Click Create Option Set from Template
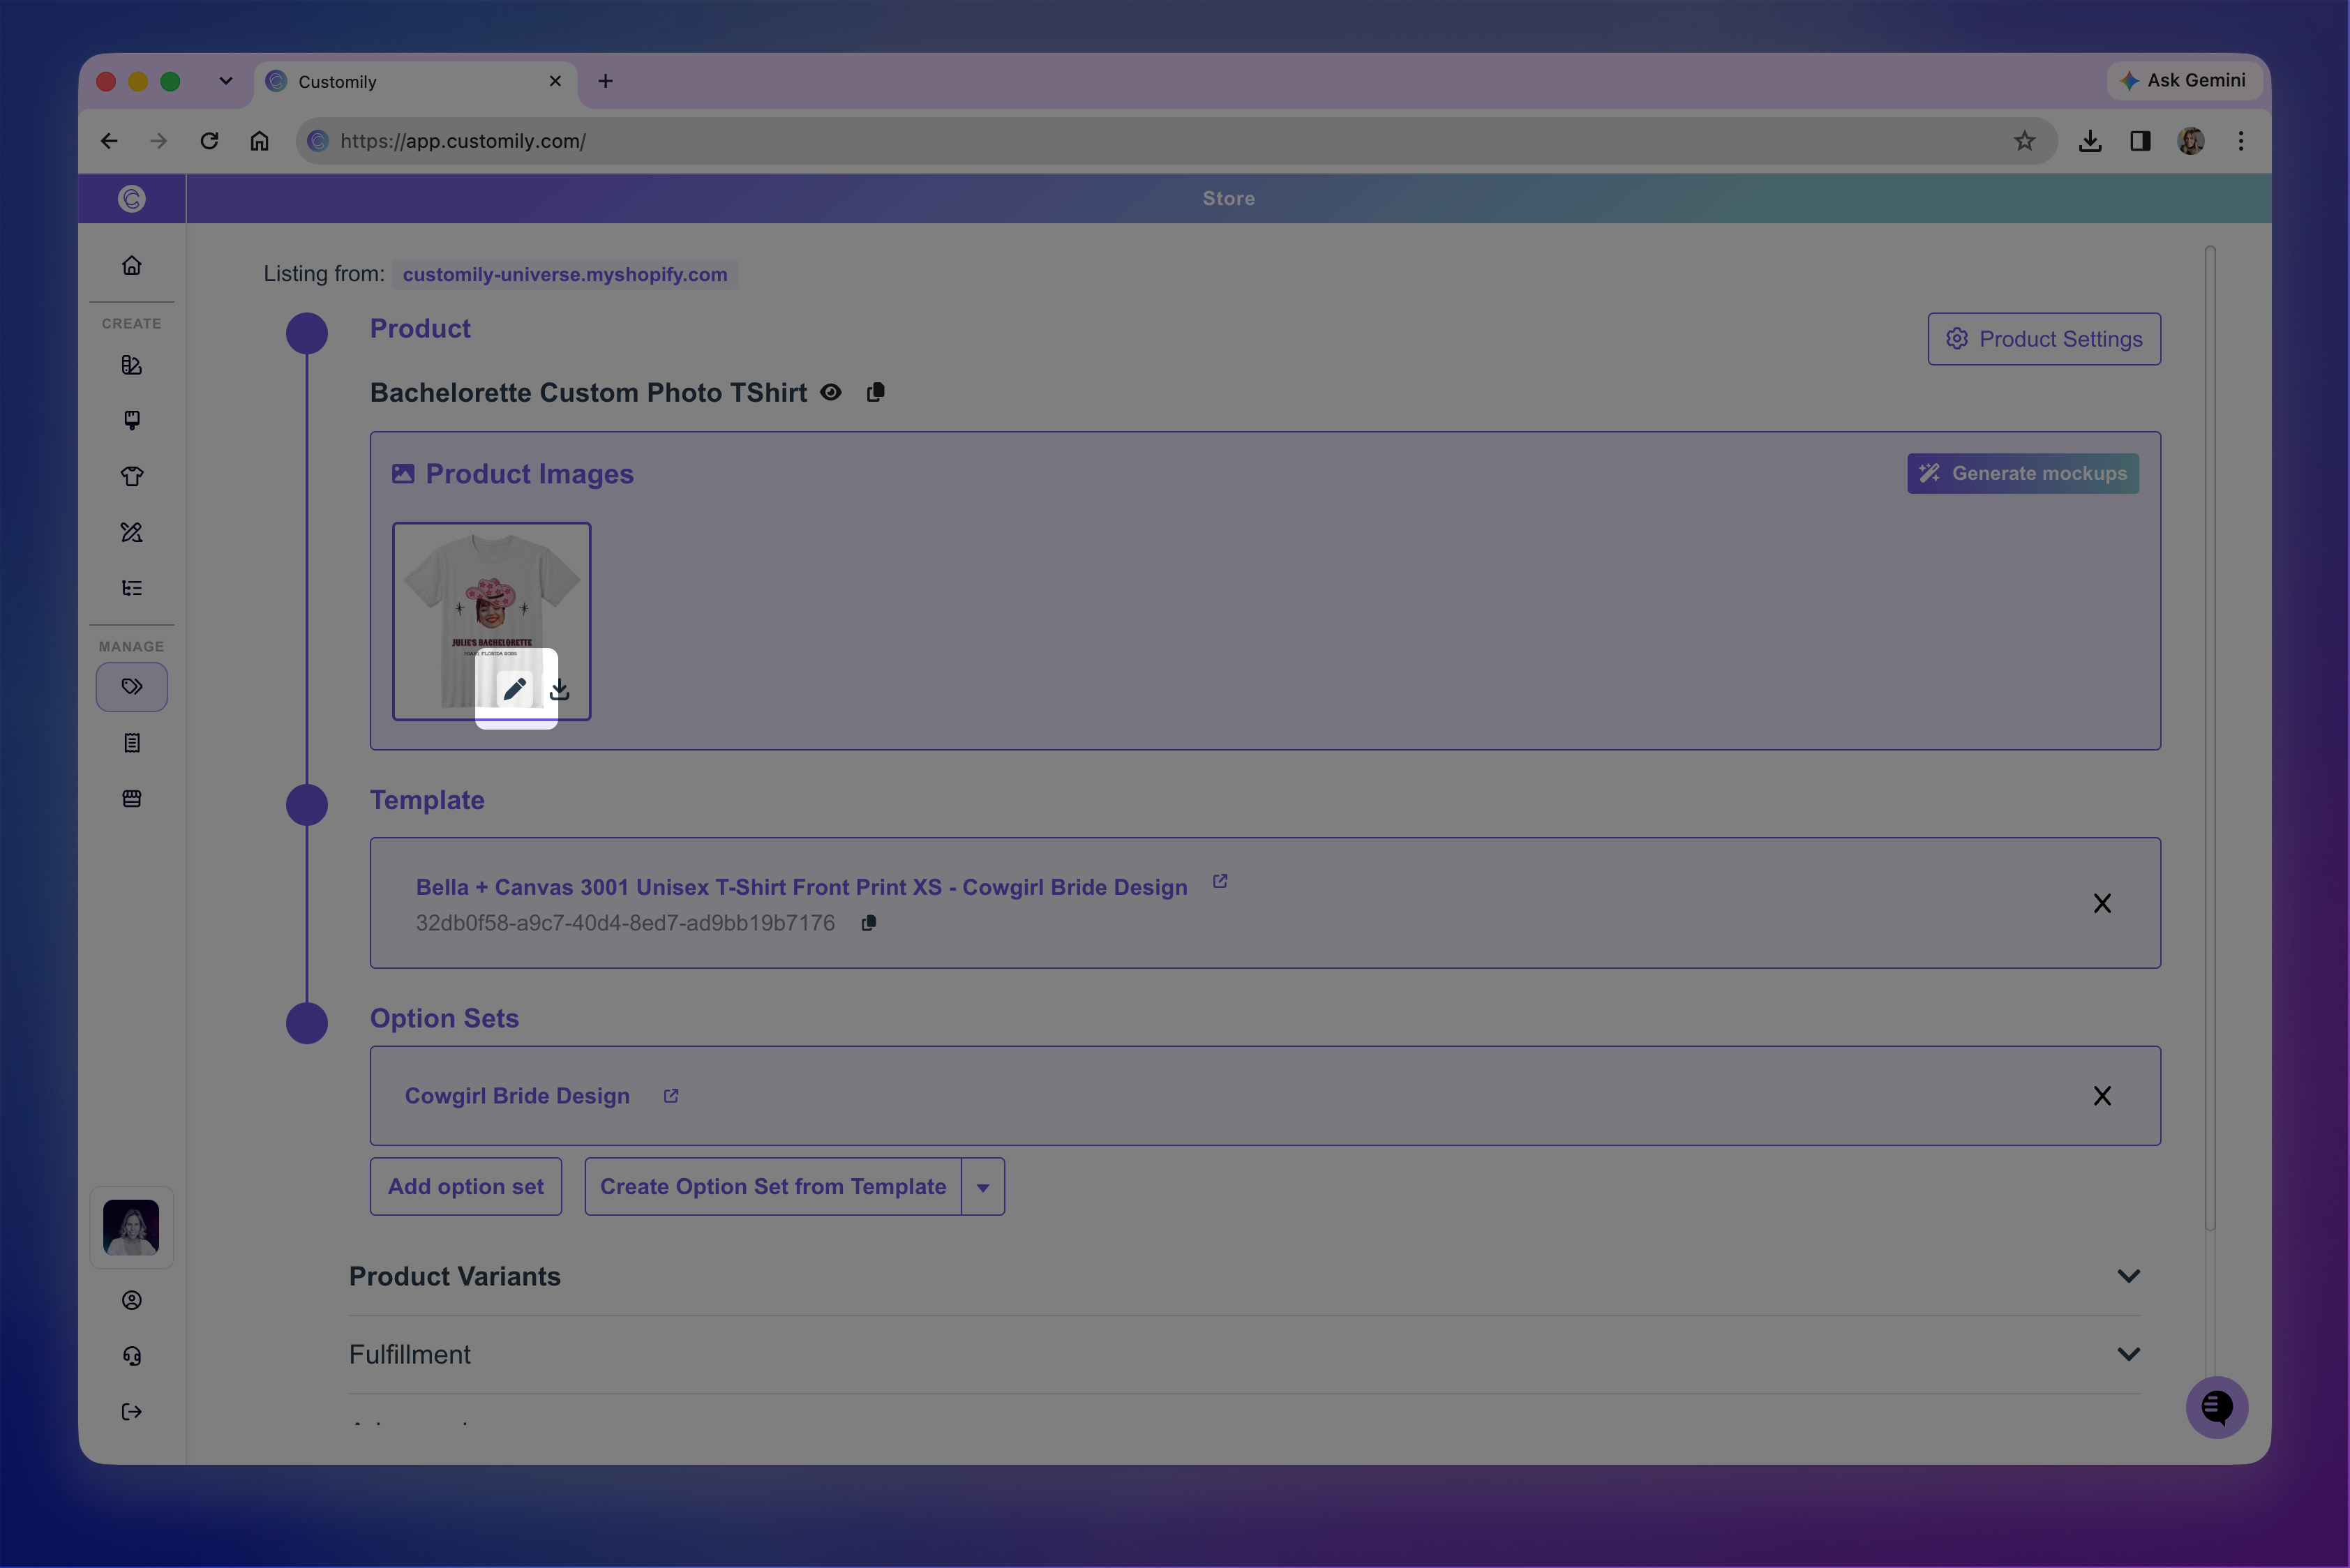The width and height of the screenshot is (2350, 1568). tap(772, 1187)
